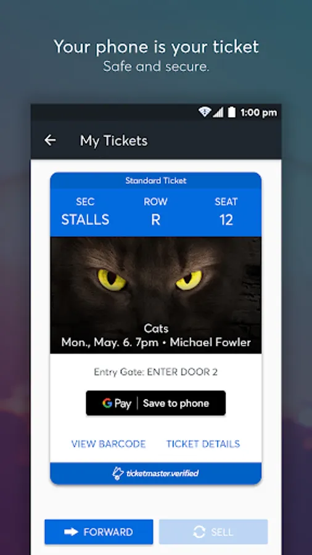This screenshot has width=312, height=555.
Task: Tap the Google G logo on Pay button
Action: coord(107,403)
